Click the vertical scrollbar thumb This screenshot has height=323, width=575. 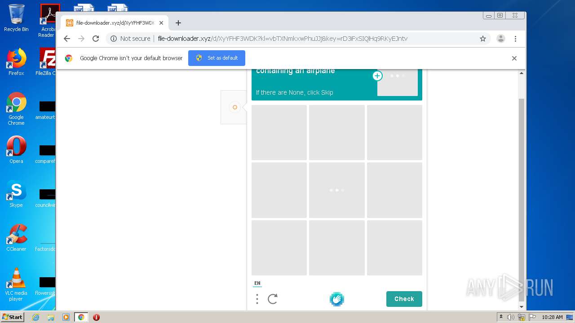[522, 200]
